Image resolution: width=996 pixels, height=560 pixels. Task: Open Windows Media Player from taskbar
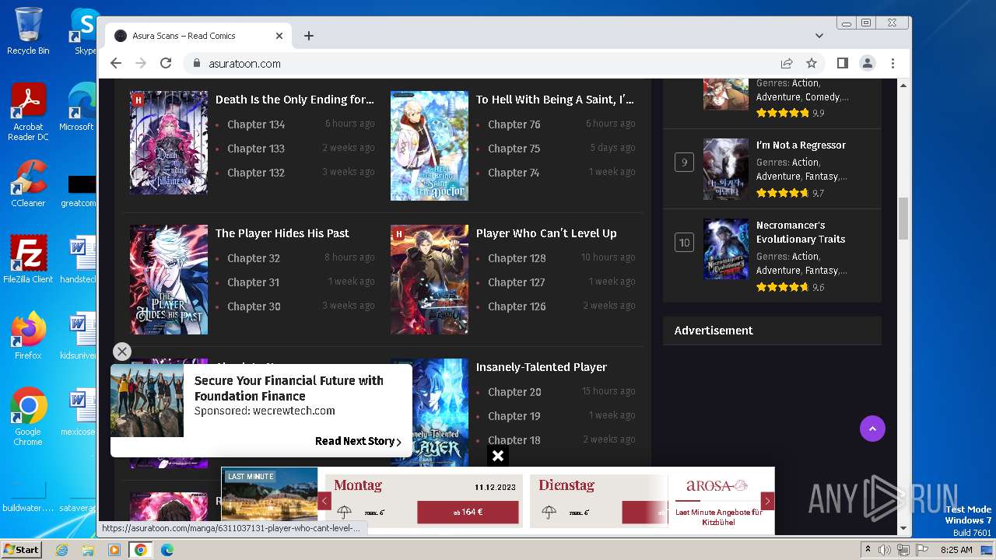point(114,550)
